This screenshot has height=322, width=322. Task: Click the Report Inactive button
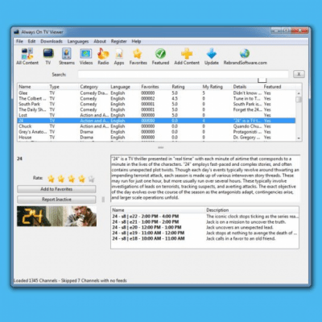point(56,200)
